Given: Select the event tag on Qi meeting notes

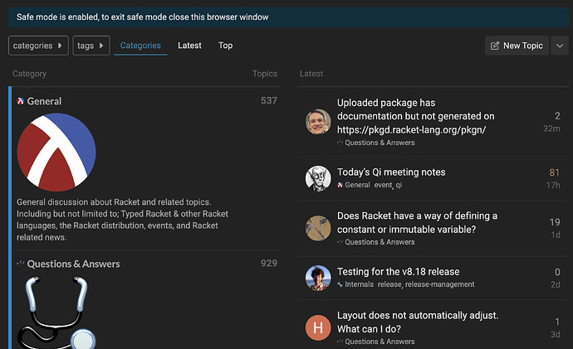Looking at the screenshot, I should pyautogui.click(x=383, y=185).
